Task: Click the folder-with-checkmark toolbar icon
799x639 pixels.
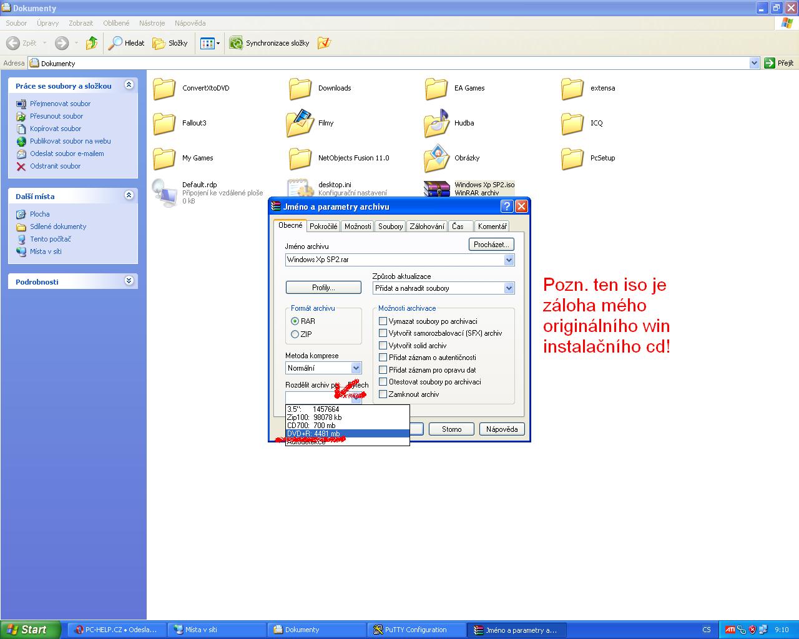Action: (x=324, y=43)
